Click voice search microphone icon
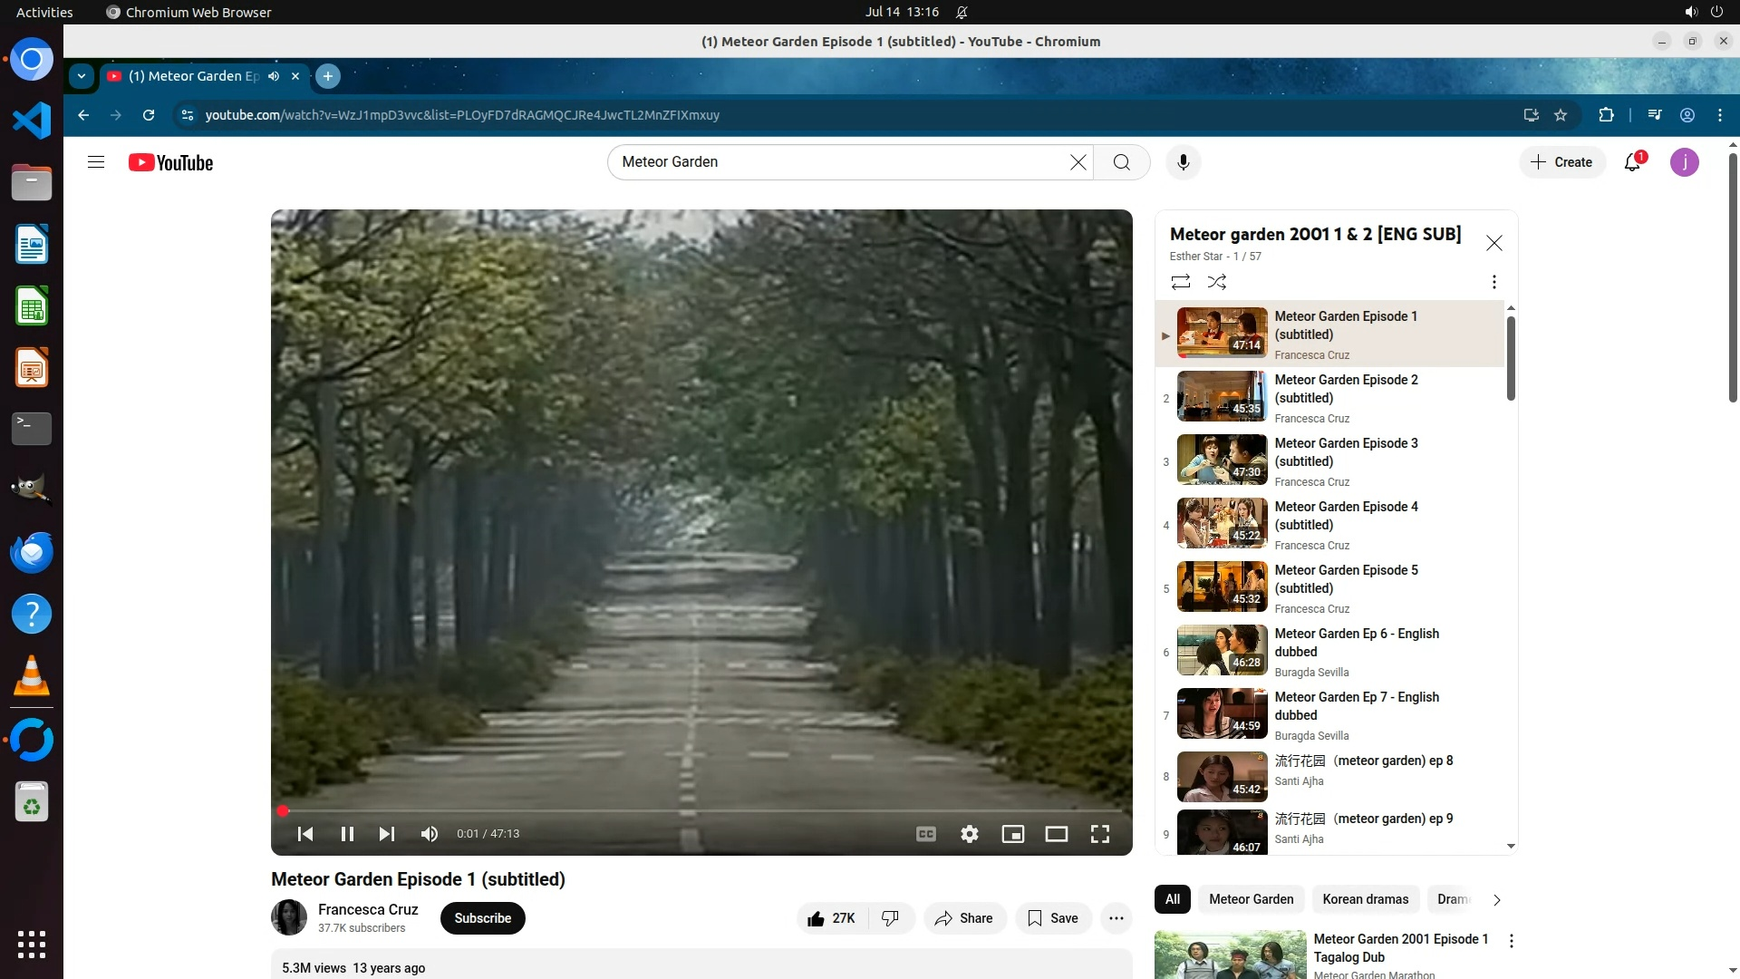This screenshot has width=1740, height=979. 1183,162
